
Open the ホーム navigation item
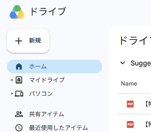pyautogui.click(x=55, y=67)
